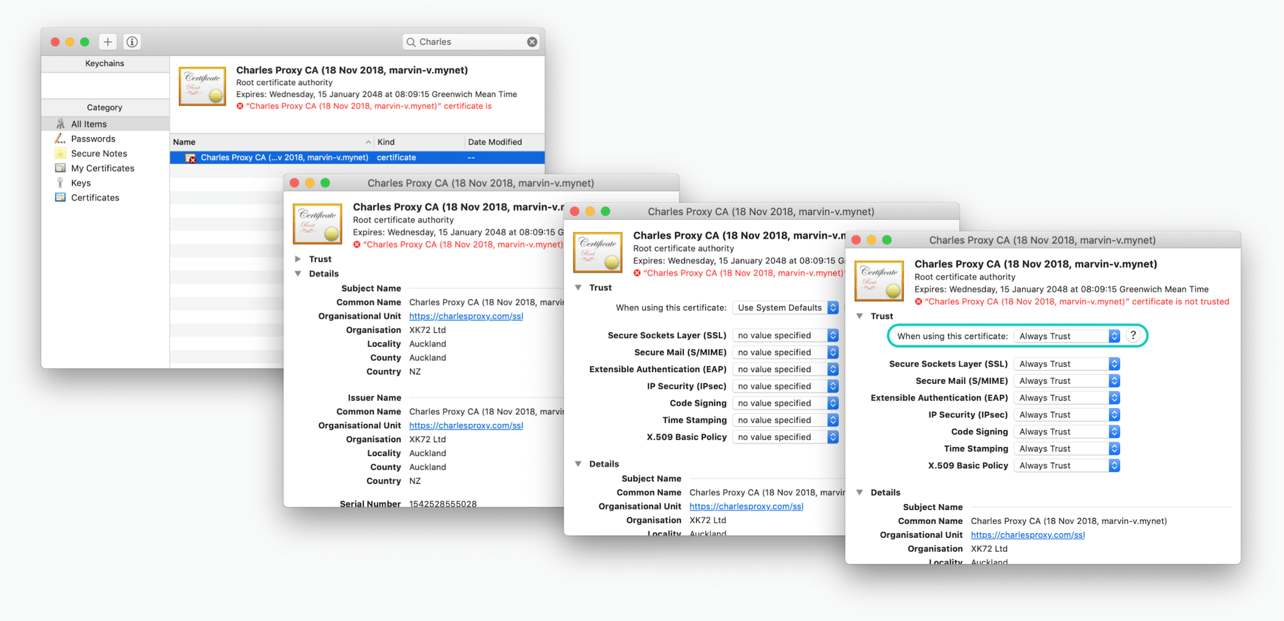Collapse Details in first detail window
1284x621 pixels.
click(298, 274)
